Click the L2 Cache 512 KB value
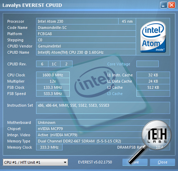Viewport: 178px width, 171px height. point(153,87)
